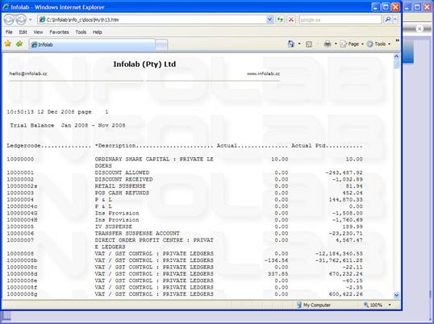The width and height of the screenshot is (434, 324).
Task: Open the Tools command bar menu
Action: click(x=378, y=44)
